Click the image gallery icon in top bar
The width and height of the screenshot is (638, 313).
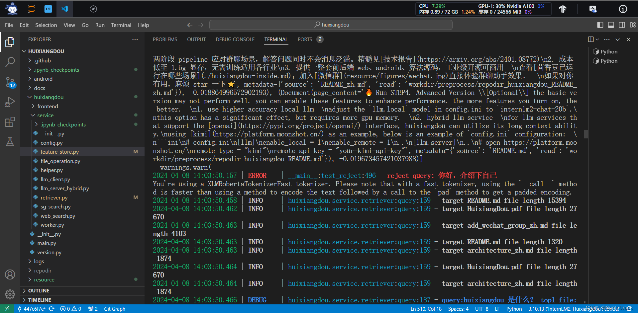[x=593, y=9]
